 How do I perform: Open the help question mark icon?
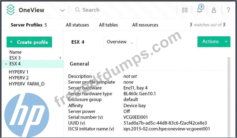click(x=229, y=10)
